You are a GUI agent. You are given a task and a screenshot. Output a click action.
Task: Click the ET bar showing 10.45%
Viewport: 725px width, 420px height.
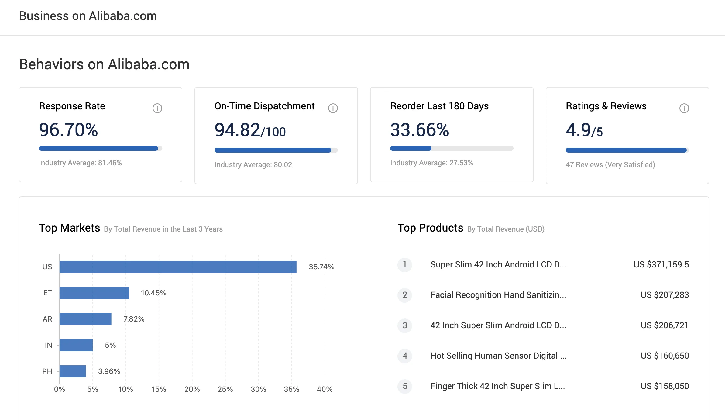click(x=94, y=293)
